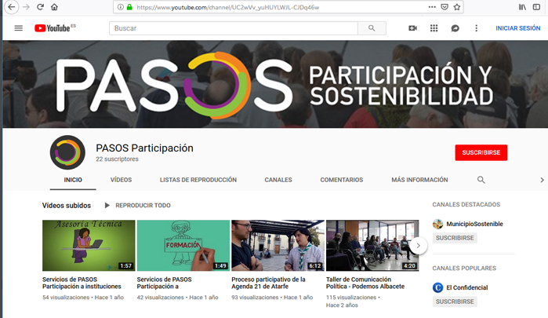Viewport: 548px width, 318px height.
Task: Click the 54 visualizaciones text
Action: [x=66, y=298]
